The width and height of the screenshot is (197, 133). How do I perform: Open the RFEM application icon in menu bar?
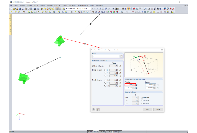point(11,5)
